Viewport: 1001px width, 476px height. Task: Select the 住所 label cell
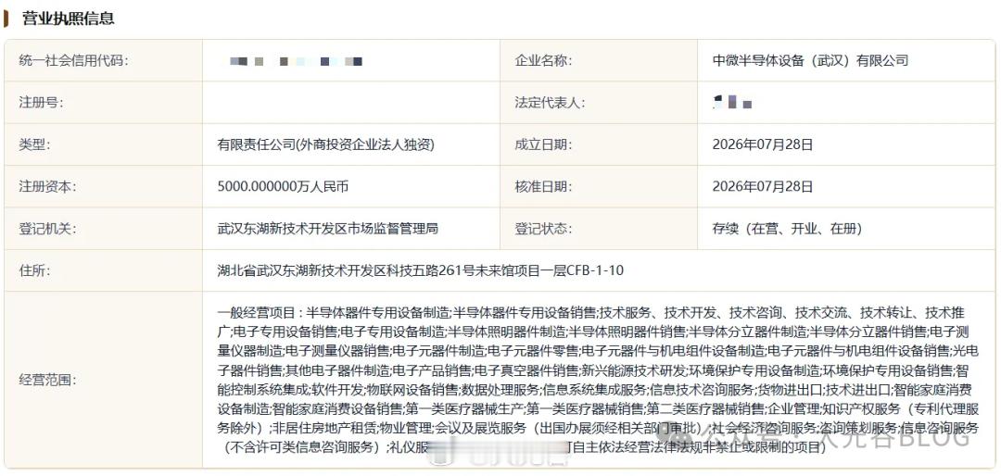(x=104, y=270)
